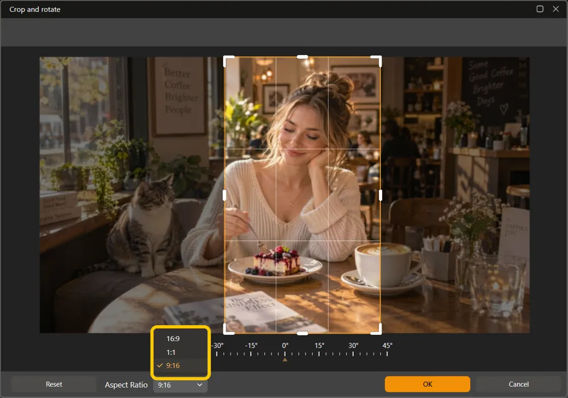Viewport: 568px width, 398px height.
Task: Click the left-middle crop edge handle
Action: (x=224, y=196)
